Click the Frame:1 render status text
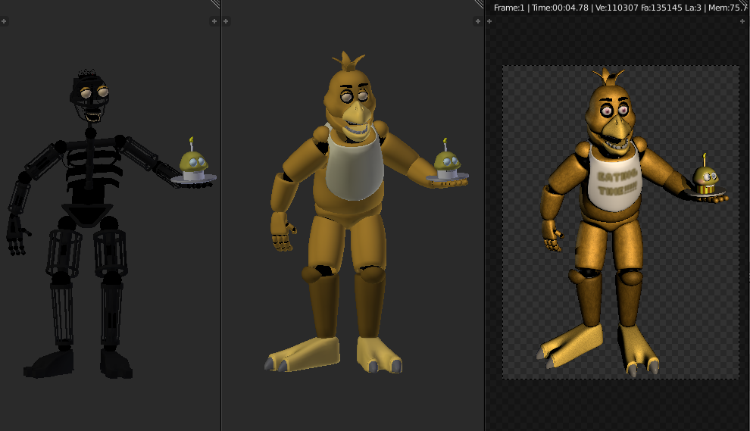Viewport: 750px width, 431px height. click(509, 8)
